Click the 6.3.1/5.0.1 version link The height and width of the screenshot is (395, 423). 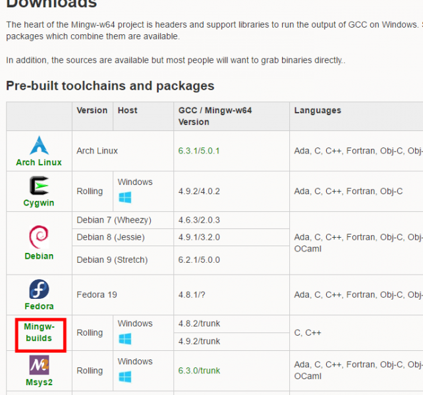click(198, 151)
